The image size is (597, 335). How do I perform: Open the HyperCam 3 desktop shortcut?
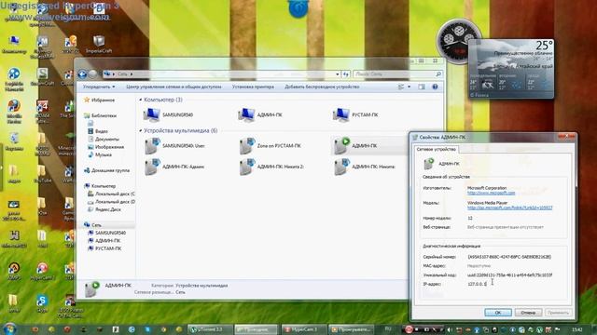[x=42, y=271]
